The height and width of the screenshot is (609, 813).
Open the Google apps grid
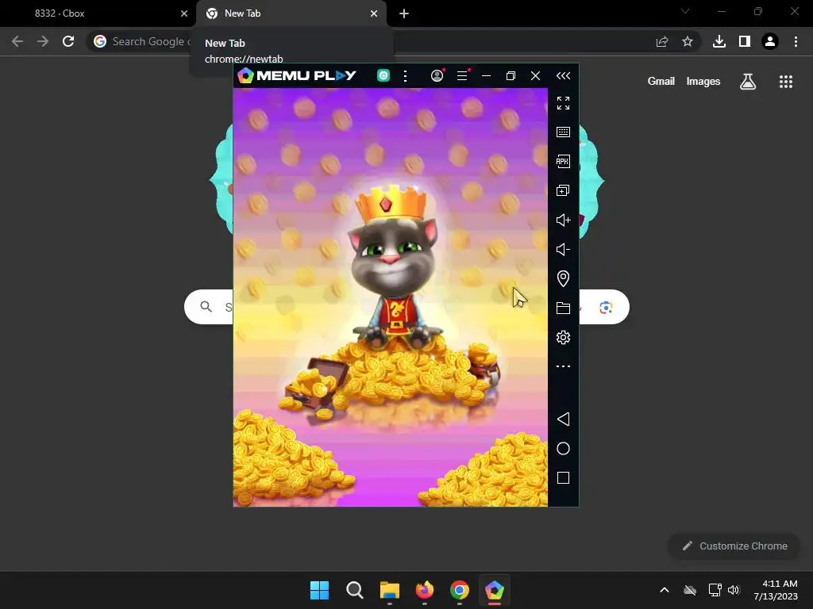pyautogui.click(x=786, y=82)
